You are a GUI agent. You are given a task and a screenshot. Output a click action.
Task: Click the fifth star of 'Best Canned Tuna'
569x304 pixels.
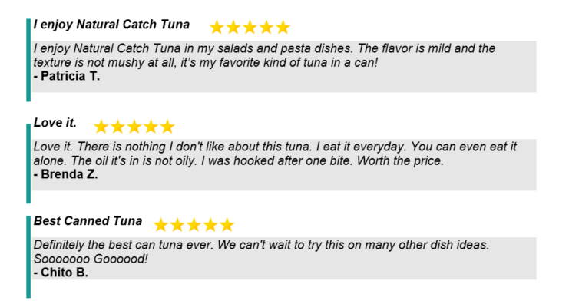tap(227, 225)
